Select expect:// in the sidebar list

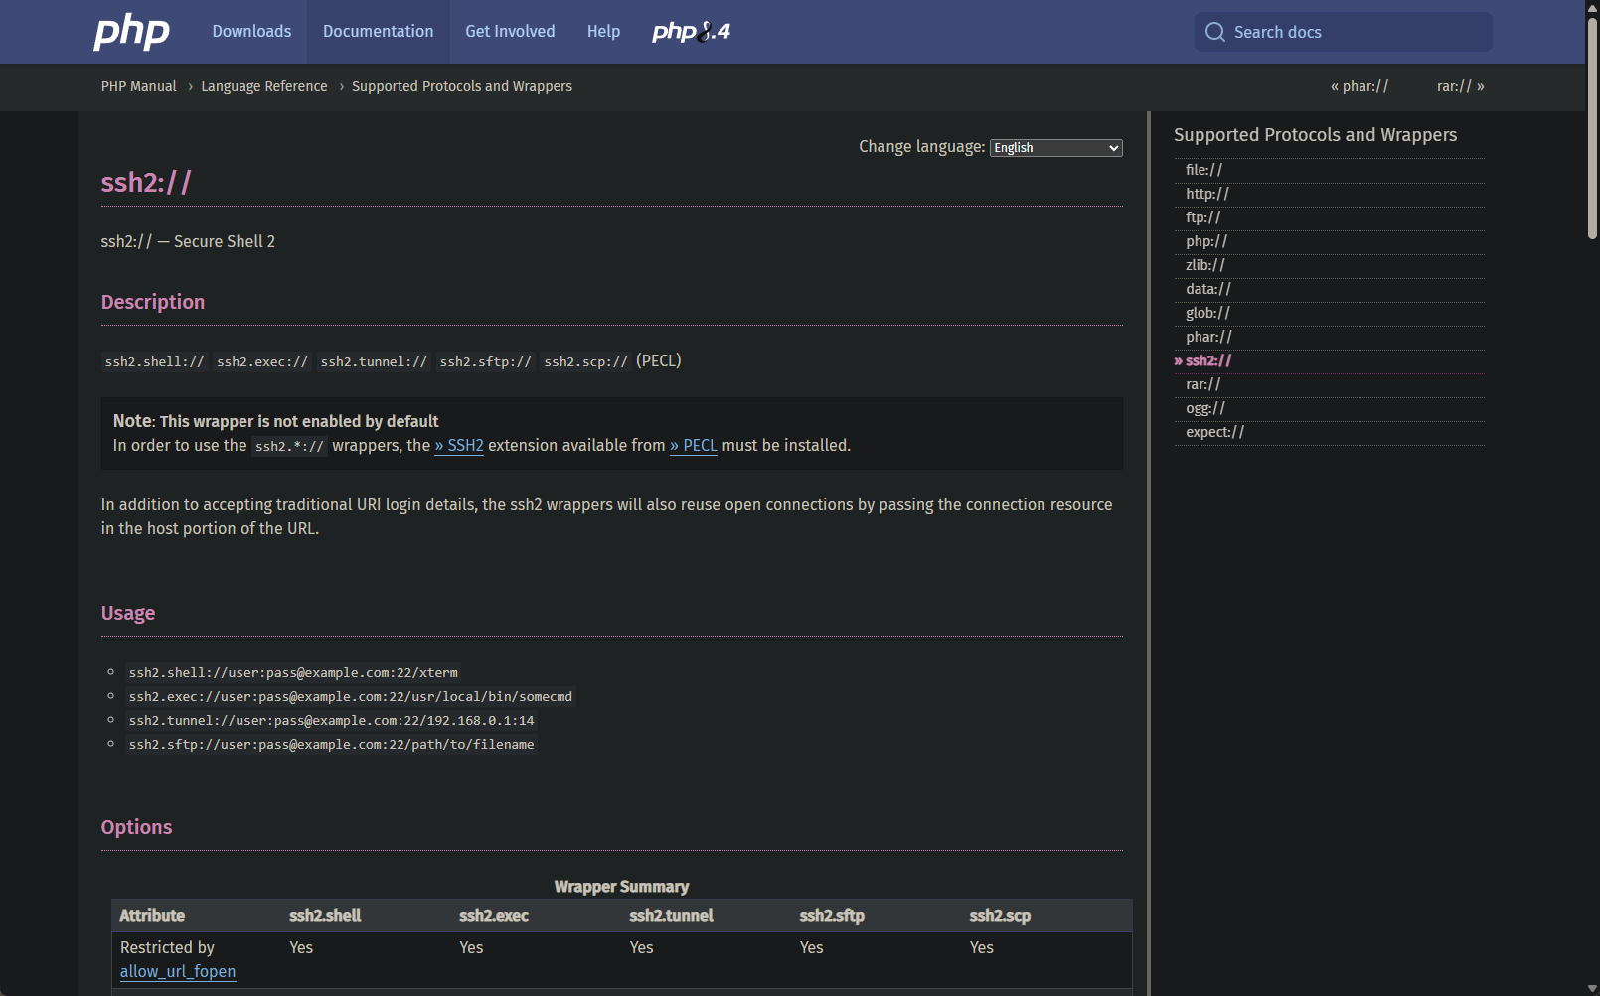pyautogui.click(x=1214, y=432)
